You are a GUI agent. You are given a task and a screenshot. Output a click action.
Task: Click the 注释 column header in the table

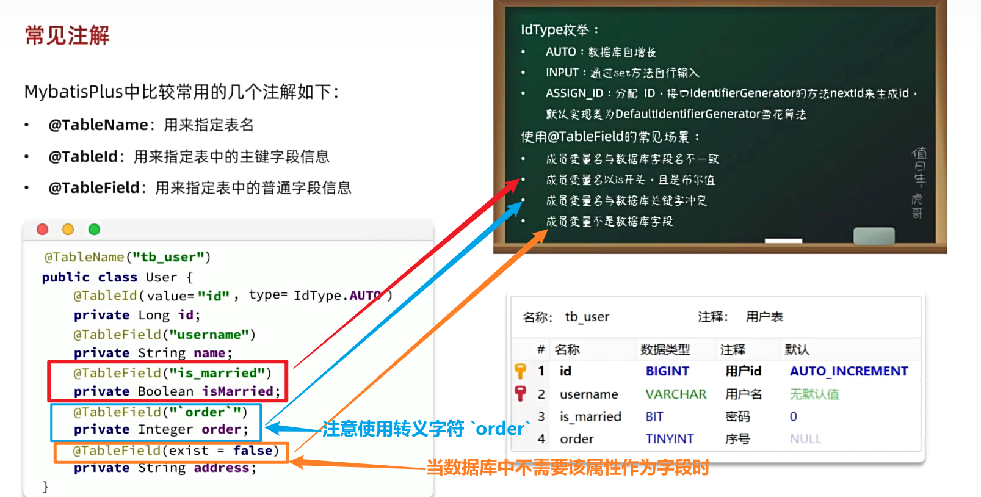pos(733,349)
